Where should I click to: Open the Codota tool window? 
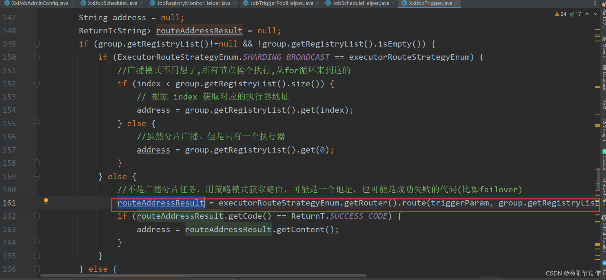pos(604,160)
